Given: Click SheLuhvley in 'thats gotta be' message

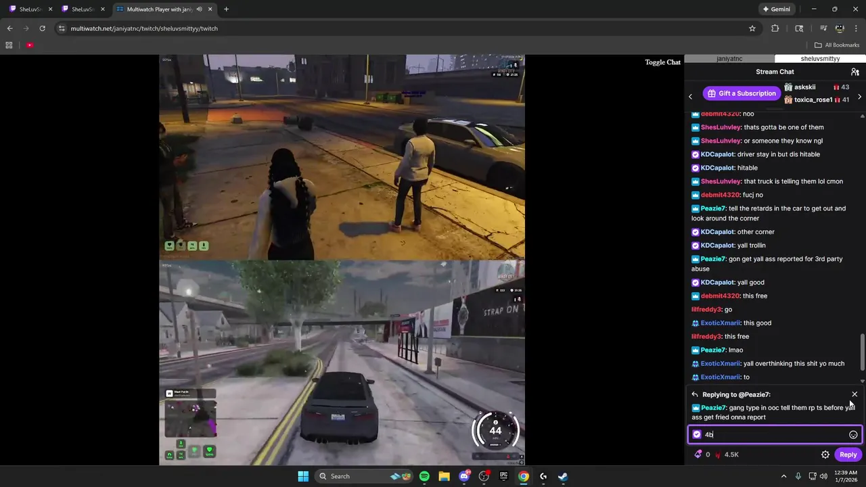Looking at the screenshot, I should [x=721, y=127].
